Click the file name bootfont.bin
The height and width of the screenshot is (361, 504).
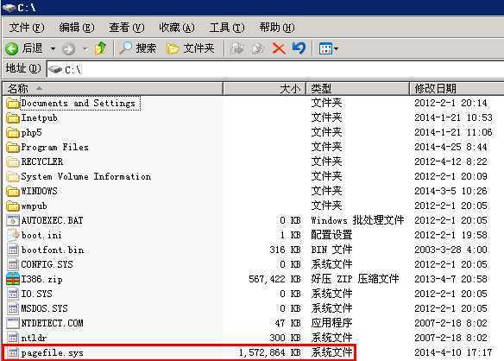[53, 250]
